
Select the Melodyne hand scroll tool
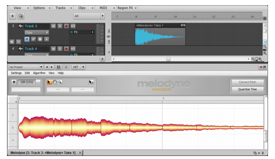click(55, 82)
